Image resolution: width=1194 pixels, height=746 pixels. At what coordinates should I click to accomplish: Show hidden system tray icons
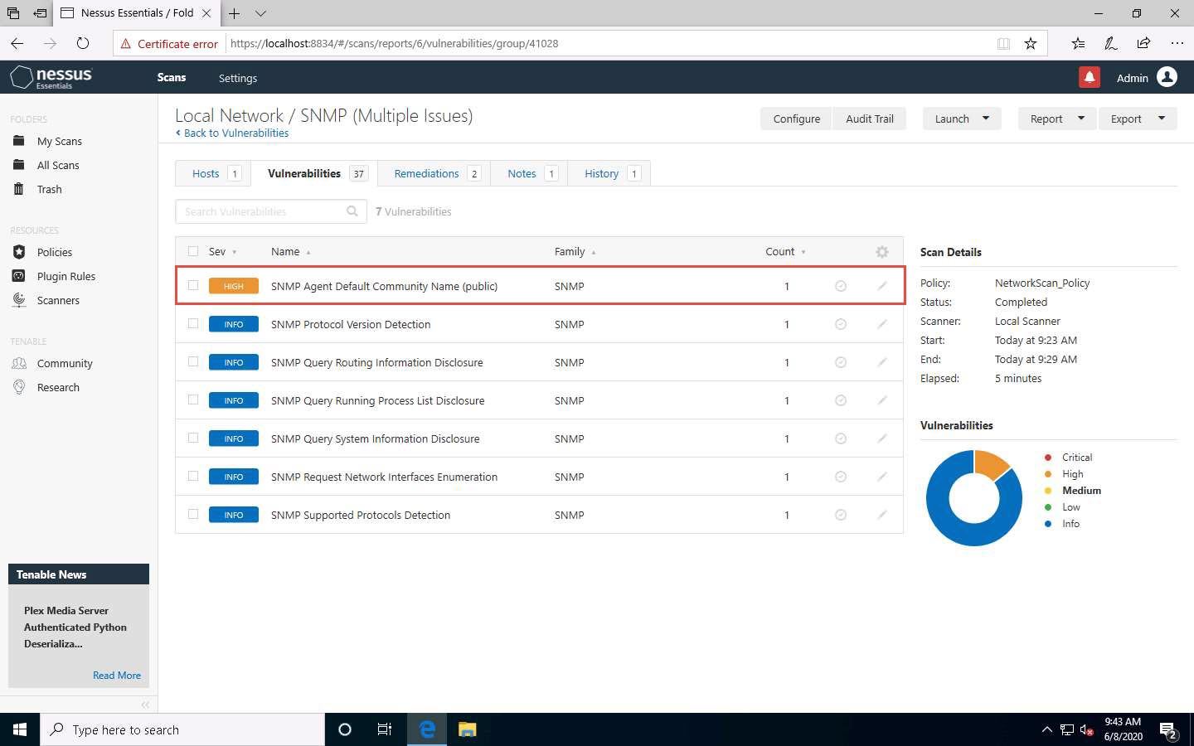(x=1046, y=729)
